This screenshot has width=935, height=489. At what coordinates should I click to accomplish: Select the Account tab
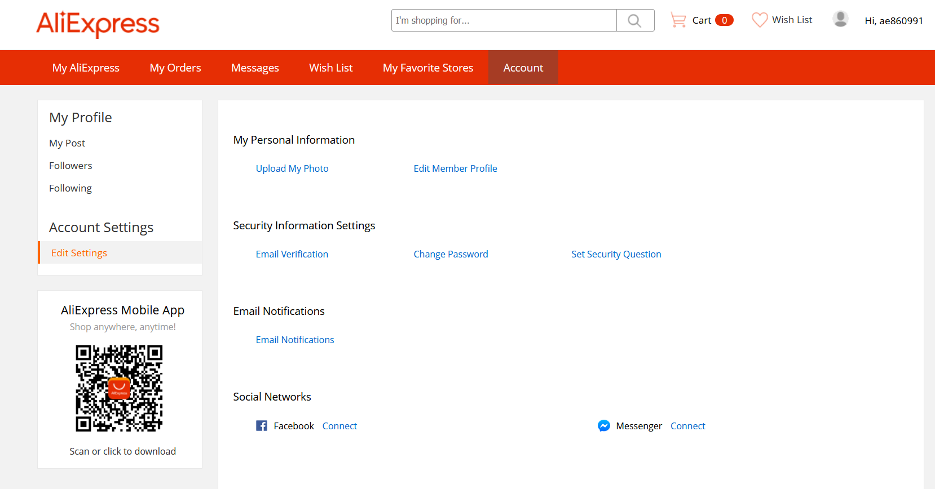click(523, 68)
